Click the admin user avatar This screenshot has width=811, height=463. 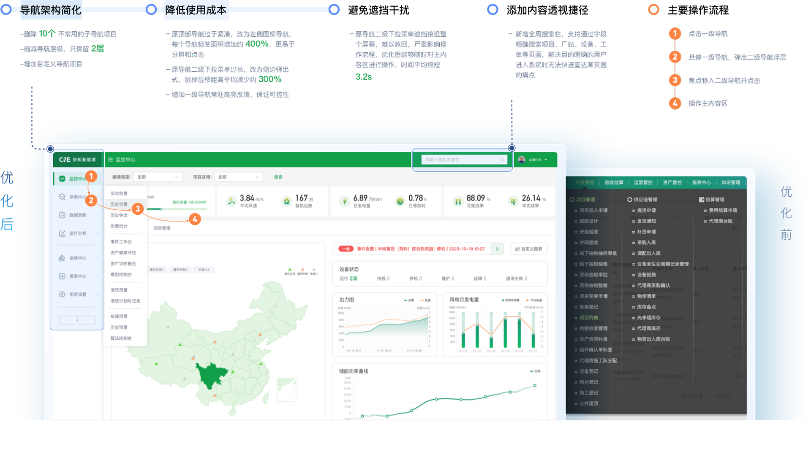tap(522, 160)
